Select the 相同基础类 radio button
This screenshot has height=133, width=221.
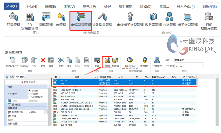29,97
